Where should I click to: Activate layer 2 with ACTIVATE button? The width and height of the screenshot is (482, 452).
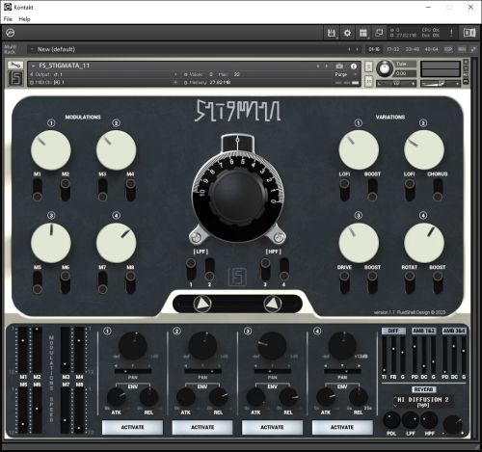(202, 427)
